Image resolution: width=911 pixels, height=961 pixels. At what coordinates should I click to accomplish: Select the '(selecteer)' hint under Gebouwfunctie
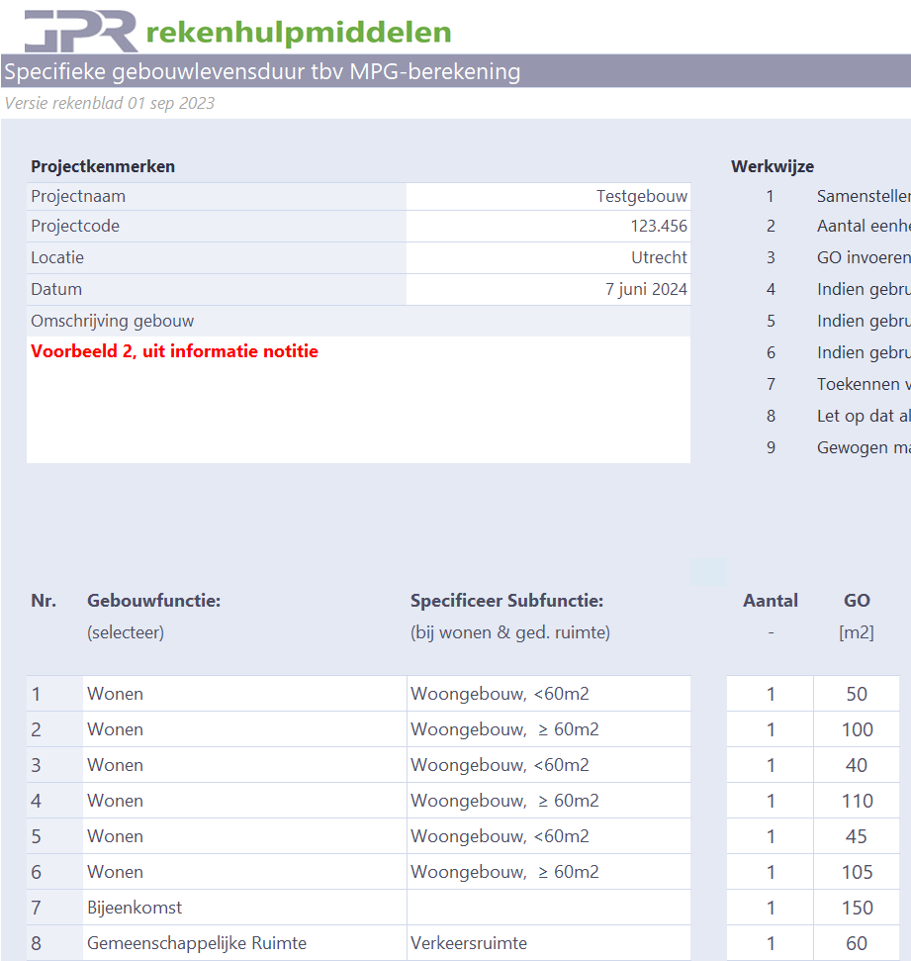(126, 632)
